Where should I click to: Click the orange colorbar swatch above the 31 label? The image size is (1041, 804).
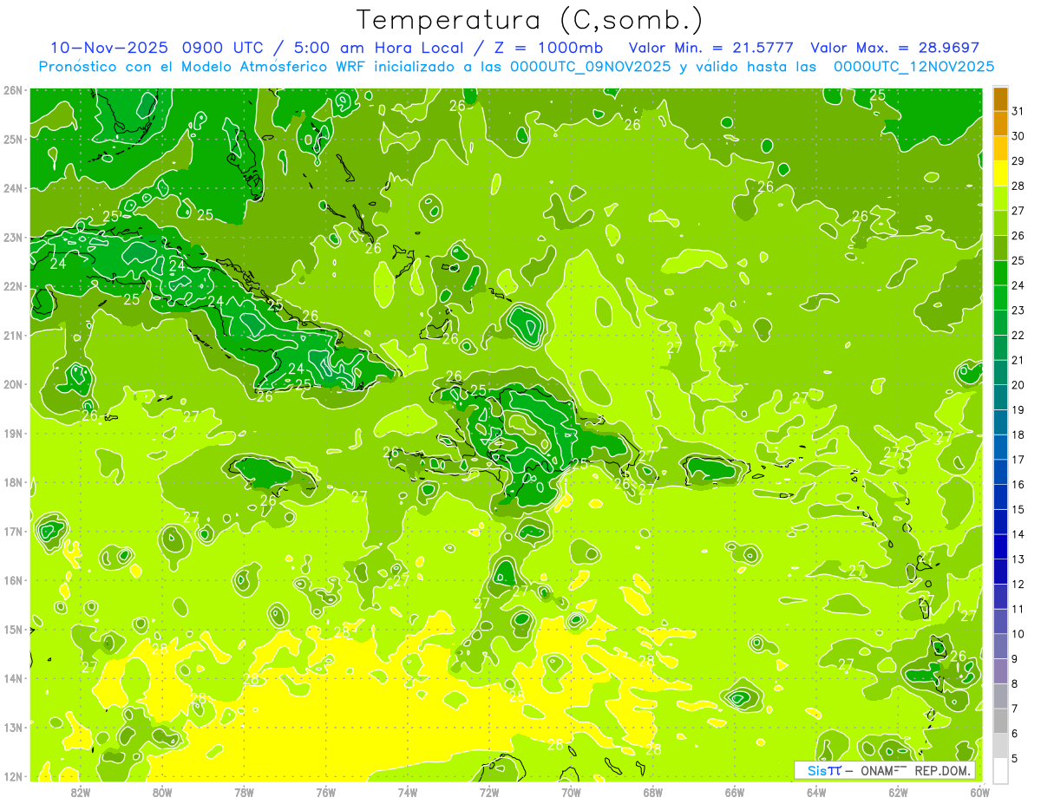click(1000, 99)
